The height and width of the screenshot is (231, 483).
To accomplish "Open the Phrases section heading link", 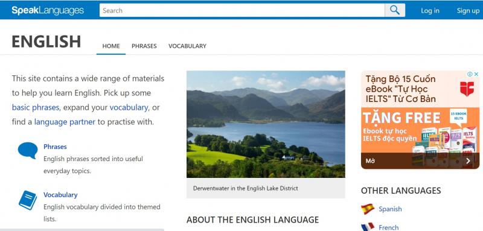I will pyautogui.click(x=55, y=147).
